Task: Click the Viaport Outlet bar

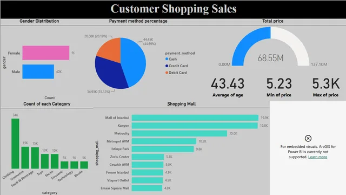Action: click(x=147, y=180)
